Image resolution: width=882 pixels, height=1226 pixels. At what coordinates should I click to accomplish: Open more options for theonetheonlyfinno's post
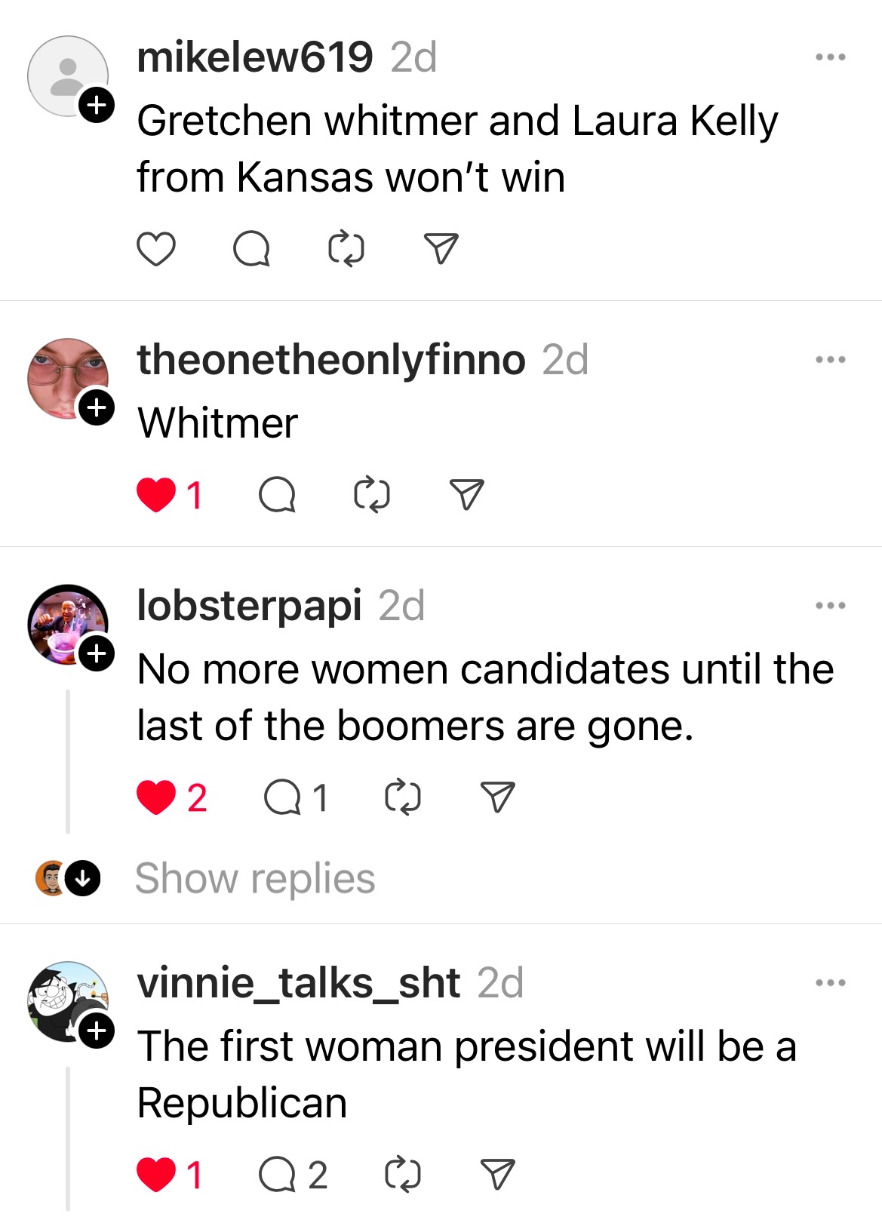[x=830, y=360]
